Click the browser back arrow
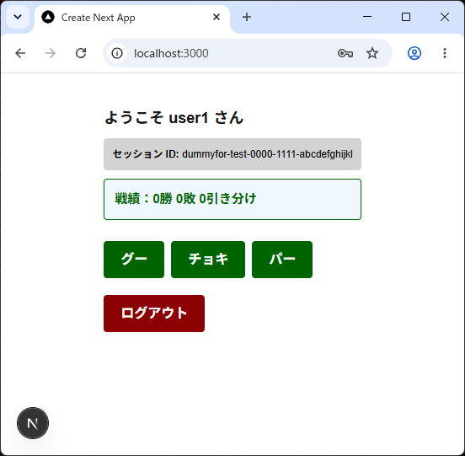Screen dimensions: 465x456 click(20, 53)
